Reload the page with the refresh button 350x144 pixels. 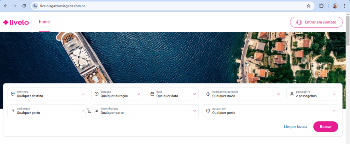24,6
